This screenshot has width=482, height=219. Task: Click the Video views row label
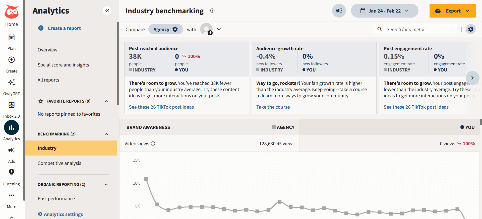[x=137, y=143]
